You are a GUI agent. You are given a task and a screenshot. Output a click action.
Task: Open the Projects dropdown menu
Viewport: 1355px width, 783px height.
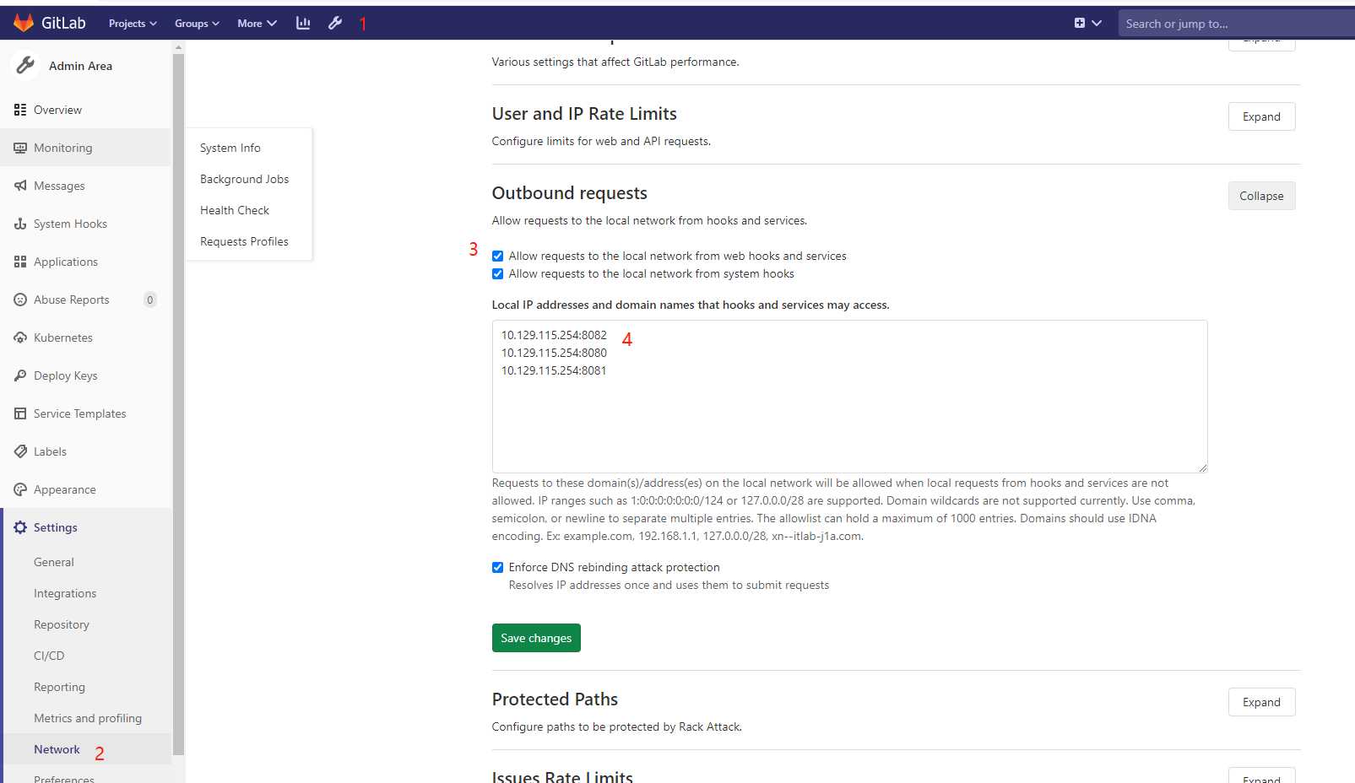[133, 24]
